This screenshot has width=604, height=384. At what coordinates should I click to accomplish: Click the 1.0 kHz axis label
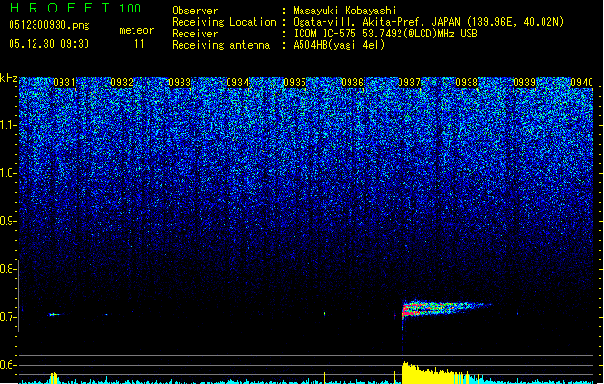point(8,173)
